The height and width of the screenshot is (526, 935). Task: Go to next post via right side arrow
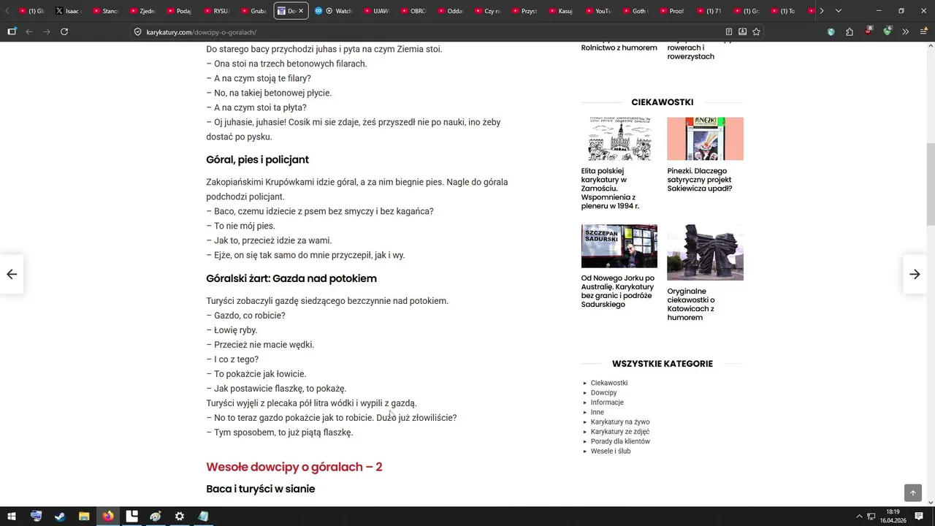[x=915, y=274]
